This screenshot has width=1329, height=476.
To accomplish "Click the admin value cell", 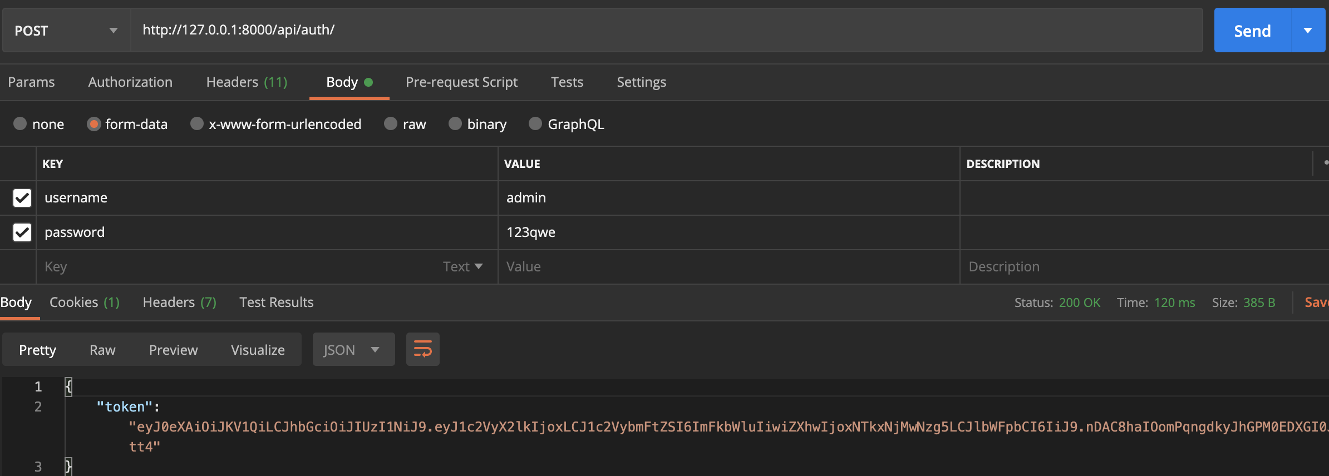I will click(729, 198).
